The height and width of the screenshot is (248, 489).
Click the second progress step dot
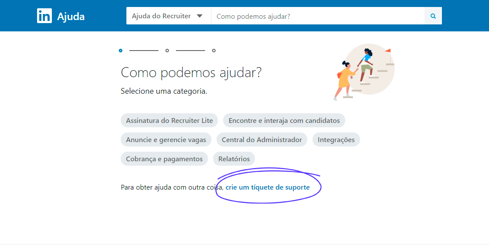167,51
